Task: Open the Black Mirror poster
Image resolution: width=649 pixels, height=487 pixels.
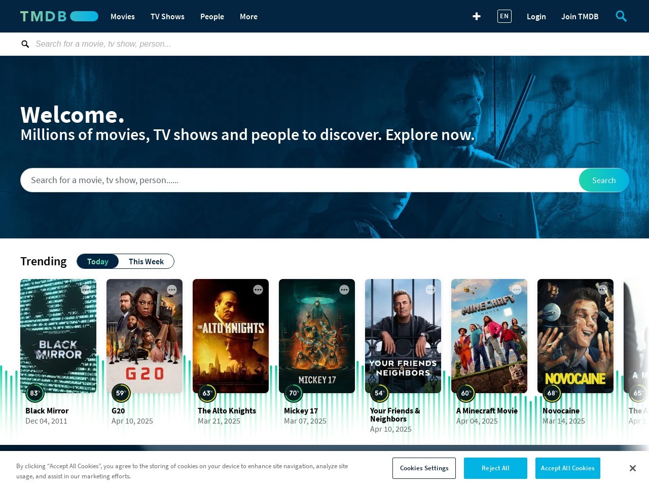Action: coord(58,336)
